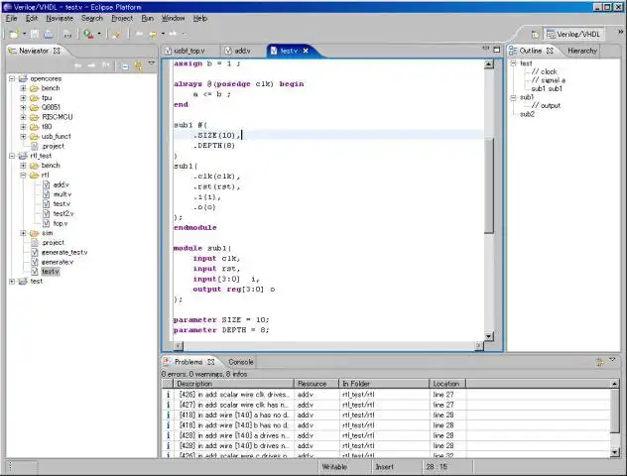Click the Save icon in the main toolbar
This screenshot has height=476, width=627.
(36, 34)
